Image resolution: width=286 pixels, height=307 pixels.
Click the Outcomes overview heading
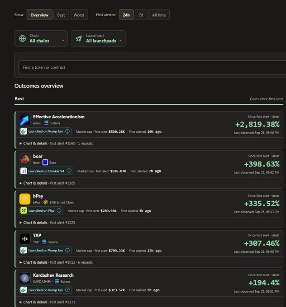(39, 86)
